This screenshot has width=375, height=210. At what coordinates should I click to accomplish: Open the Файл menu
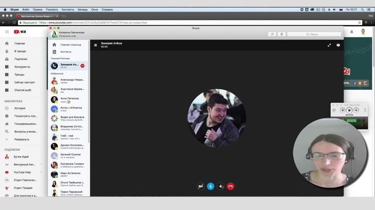coord(26,9)
